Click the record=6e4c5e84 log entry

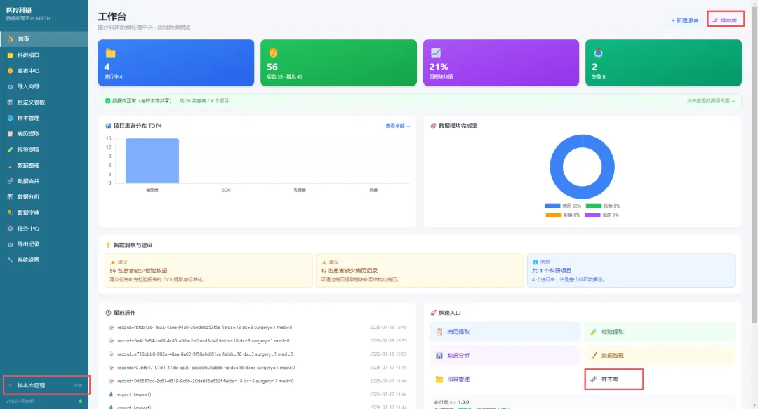257,341
